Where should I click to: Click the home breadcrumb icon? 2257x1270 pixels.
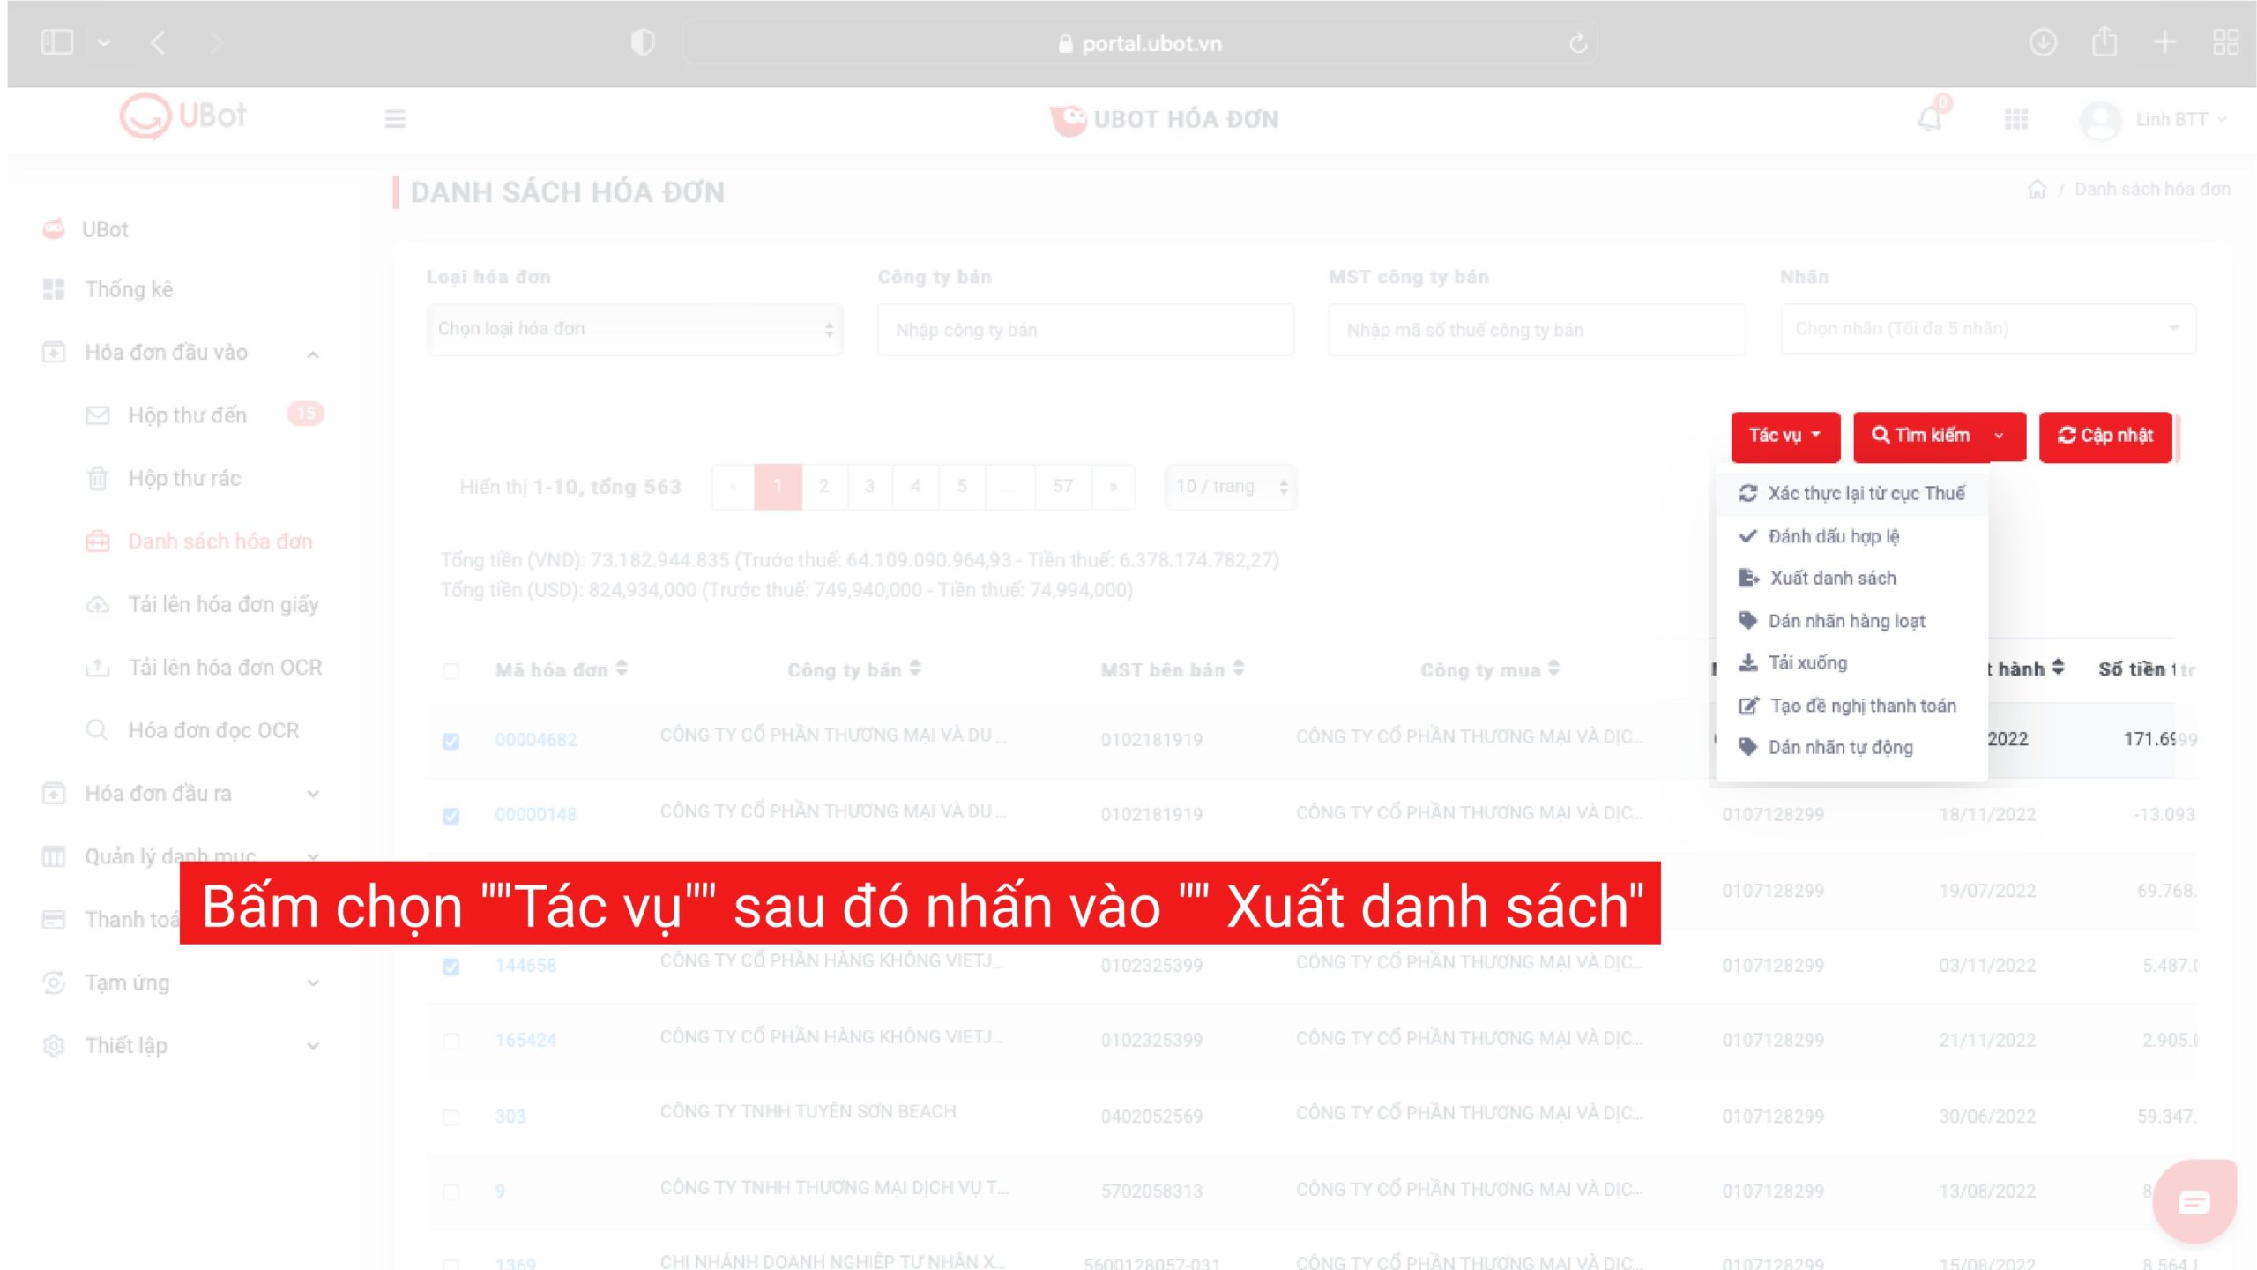[x=2037, y=190]
